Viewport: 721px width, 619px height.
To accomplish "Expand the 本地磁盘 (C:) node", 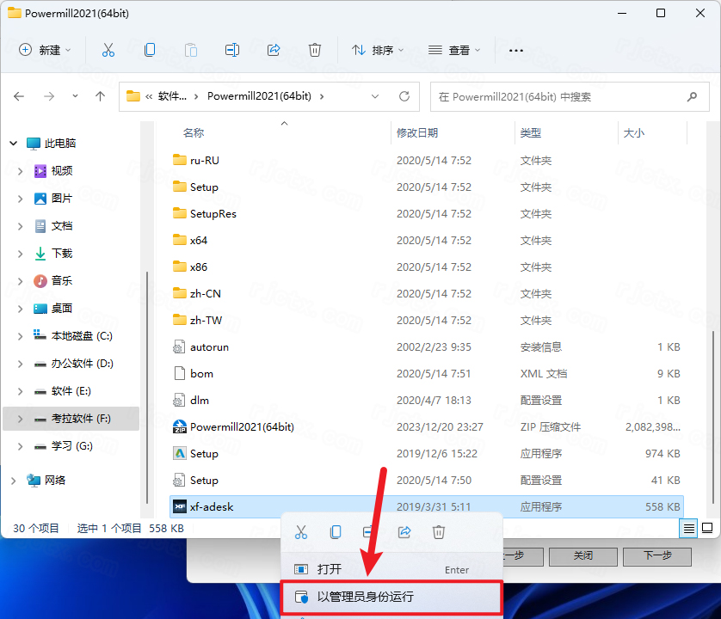I will [21, 336].
